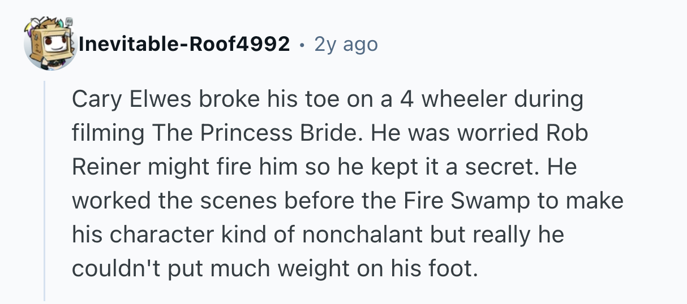Click the phrase "4 wheeler" in the comment
Image resolution: width=687 pixels, height=304 pixels.
click(439, 99)
